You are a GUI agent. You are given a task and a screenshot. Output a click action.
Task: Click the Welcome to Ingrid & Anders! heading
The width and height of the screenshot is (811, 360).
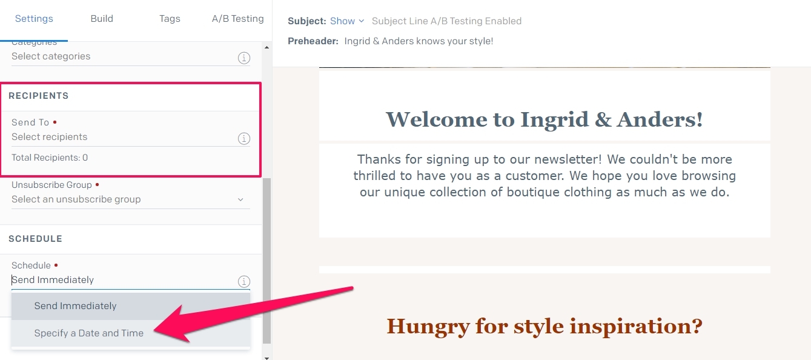(544, 119)
